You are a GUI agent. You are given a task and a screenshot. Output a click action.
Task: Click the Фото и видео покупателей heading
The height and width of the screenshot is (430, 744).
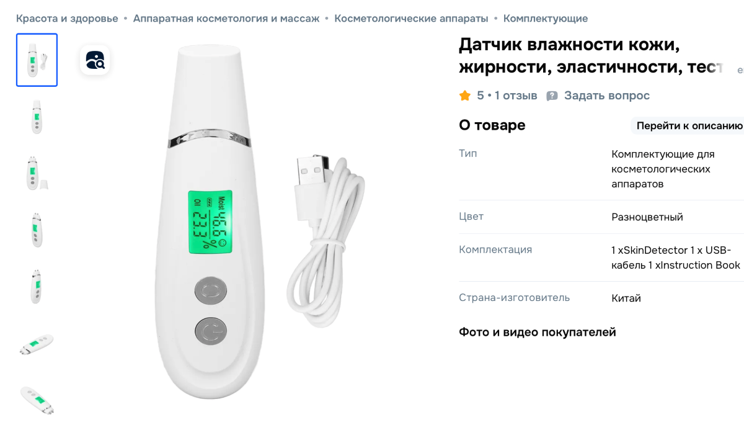[538, 332]
